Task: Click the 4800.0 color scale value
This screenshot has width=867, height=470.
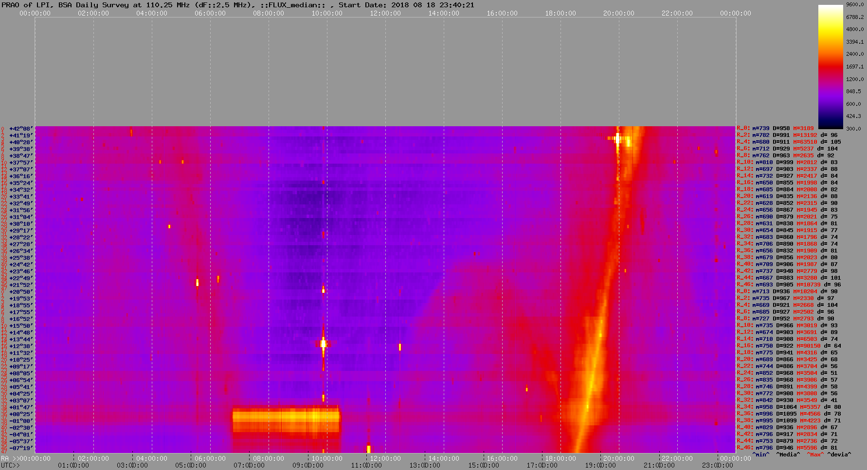Action: 855,29
